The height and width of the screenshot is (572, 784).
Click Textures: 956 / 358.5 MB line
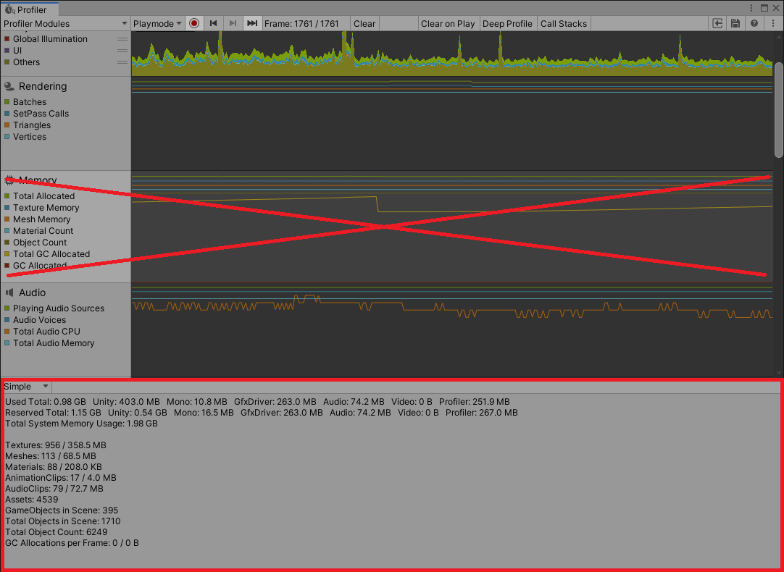click(x=56, y=445)
